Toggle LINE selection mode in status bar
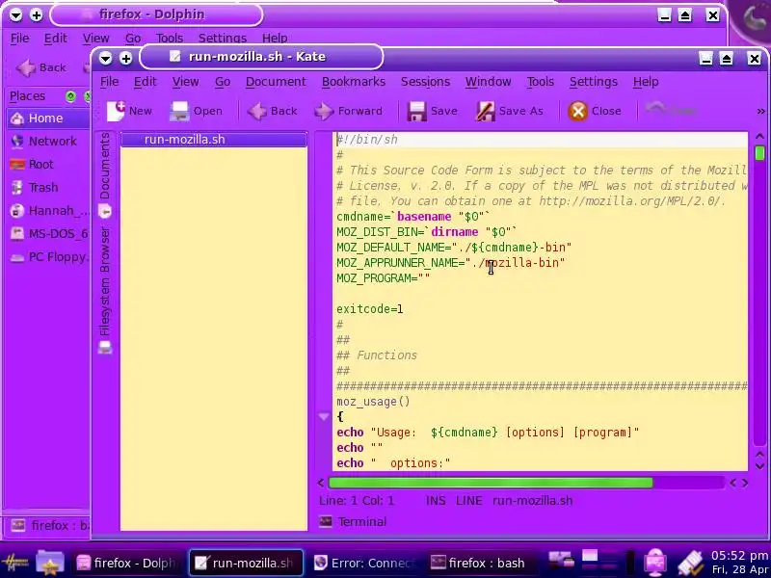 (469, 500)
